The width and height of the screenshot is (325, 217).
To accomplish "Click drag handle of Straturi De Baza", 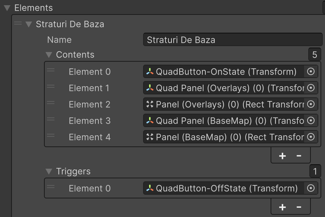I will pos(18,24).
